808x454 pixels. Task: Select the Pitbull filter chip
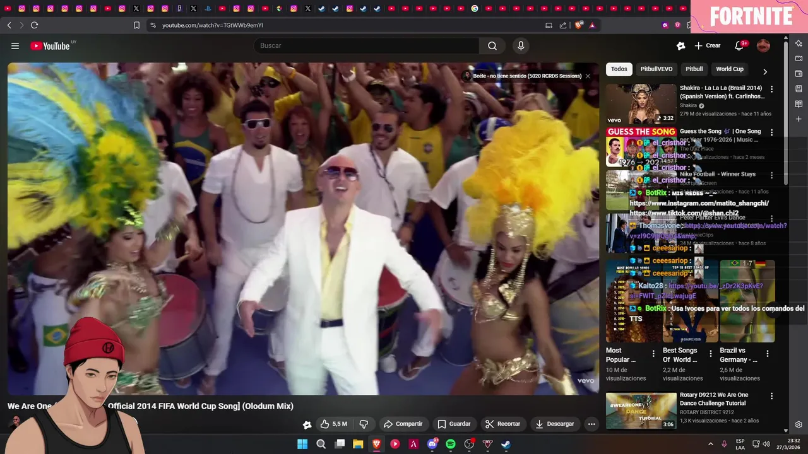click(694, 69)
